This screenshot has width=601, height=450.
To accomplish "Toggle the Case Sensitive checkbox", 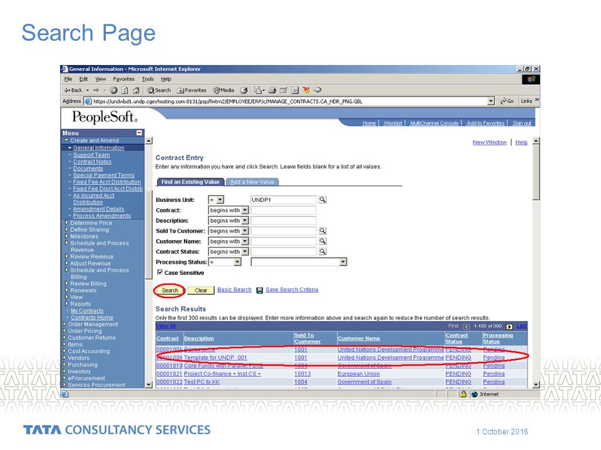I will (160, 272).
